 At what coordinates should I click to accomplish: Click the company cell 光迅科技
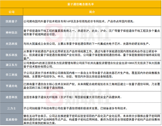12,44
